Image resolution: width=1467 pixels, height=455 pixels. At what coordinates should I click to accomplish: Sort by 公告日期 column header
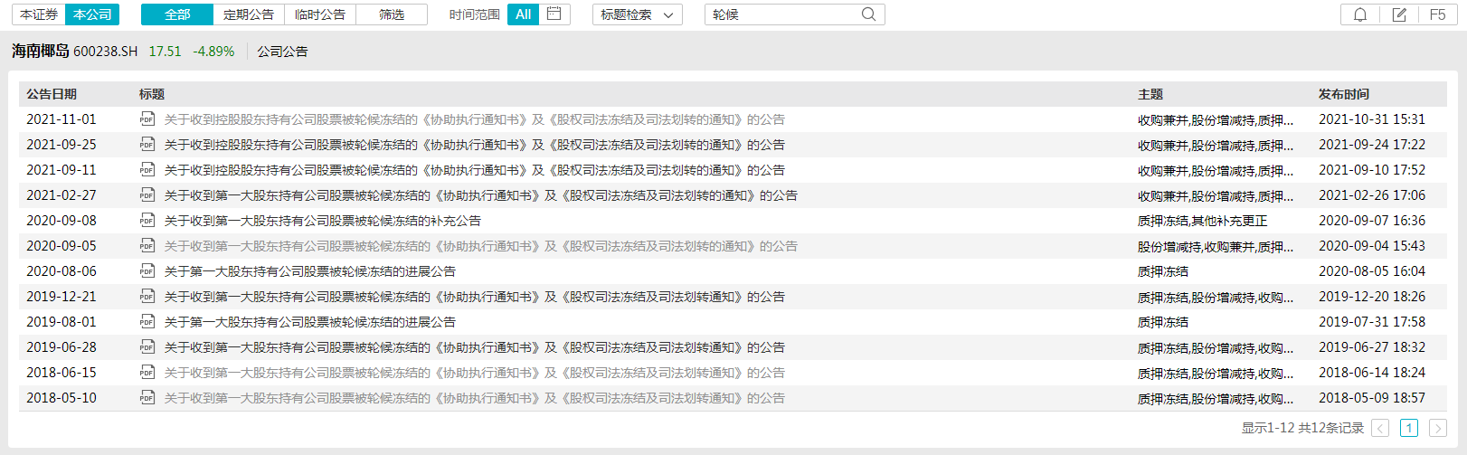coord(52,94)
